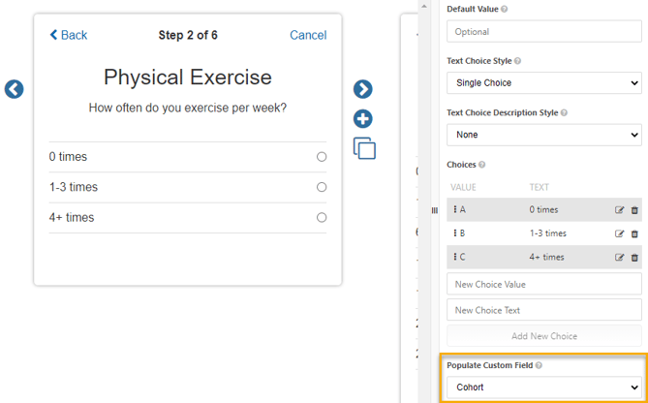Viewport: 648px width, 403px height.
Task: Choose the "1-3 times" radio option
Action: [x=322, y=187]
